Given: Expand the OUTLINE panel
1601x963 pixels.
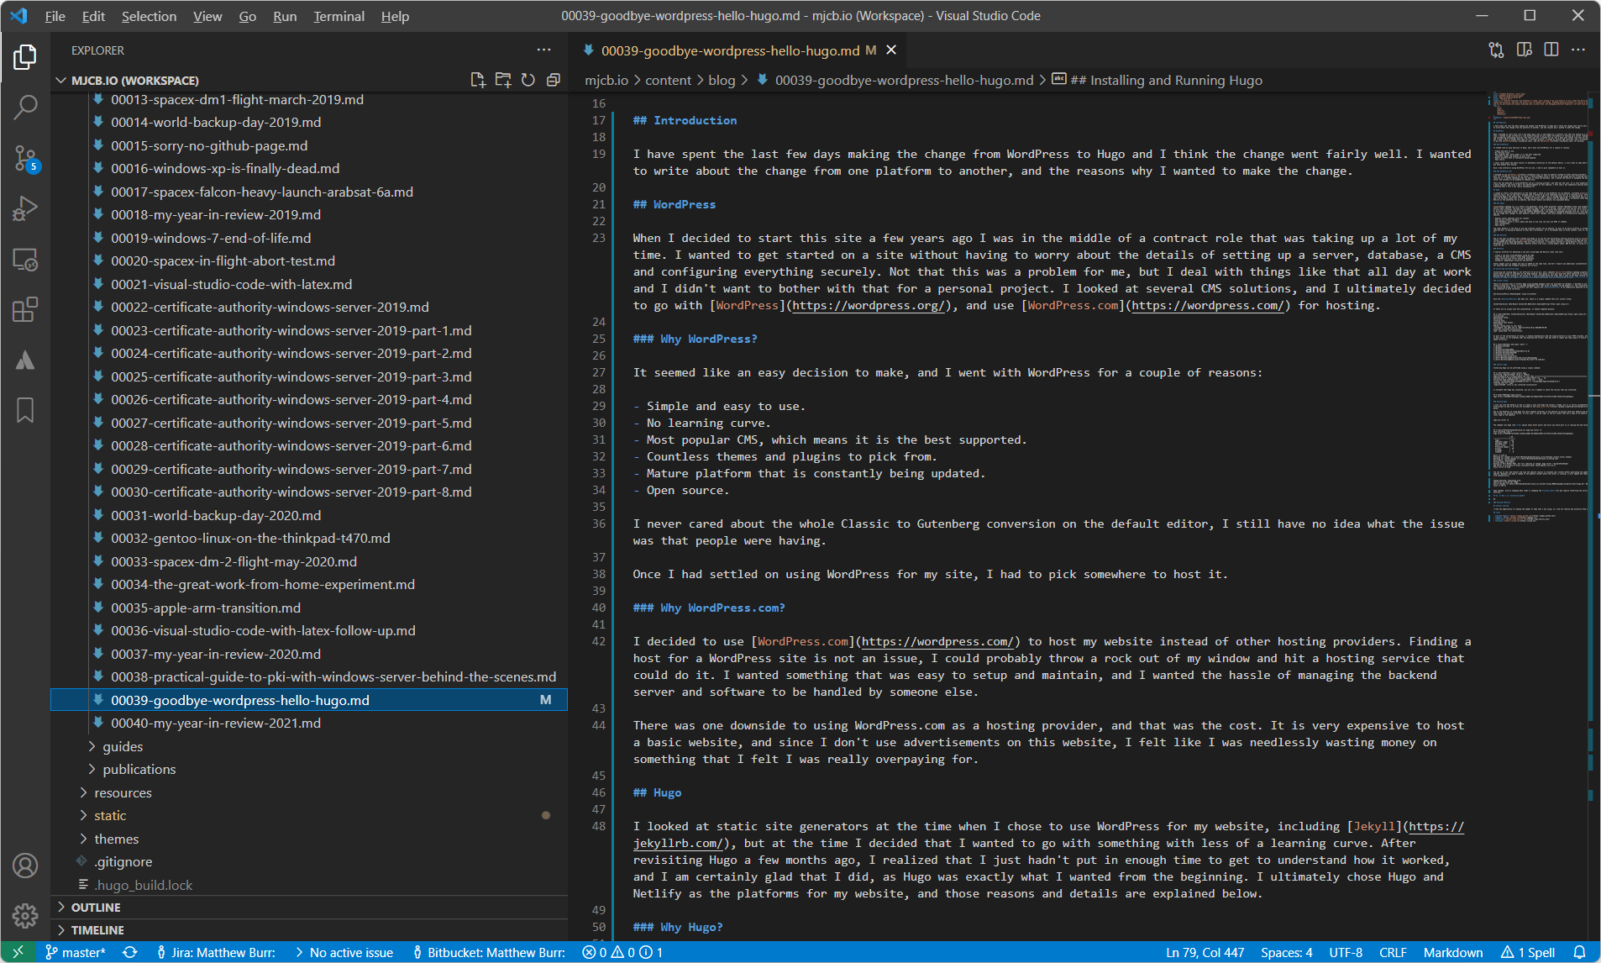Looking at the screenshot, I should [x=311, y=908].
